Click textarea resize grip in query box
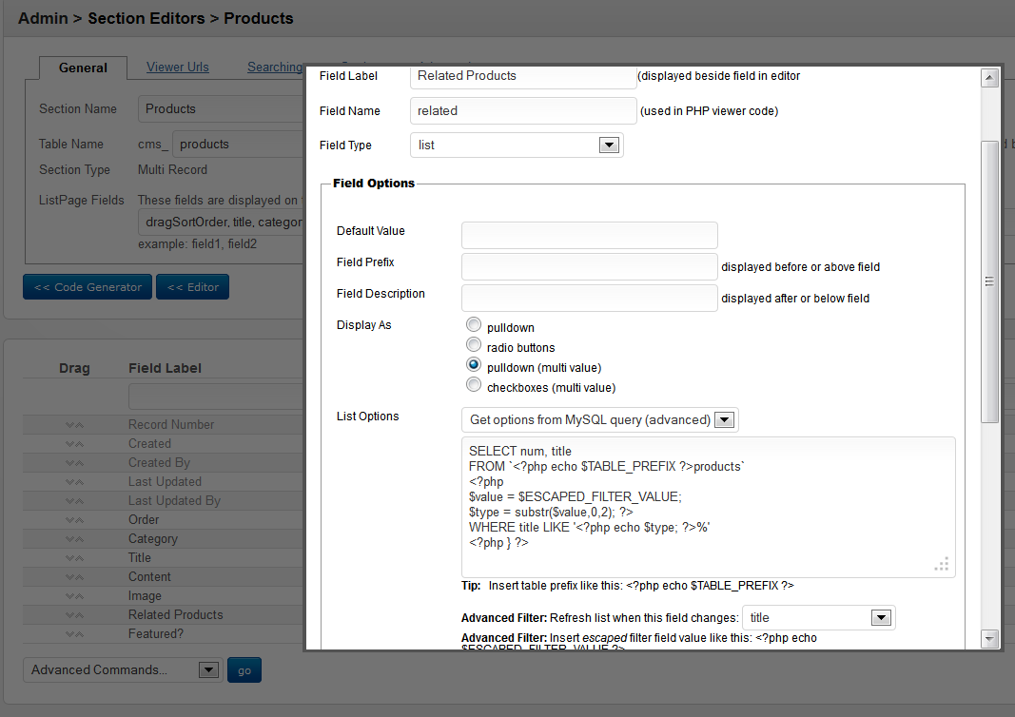This screenshot has height=717, width=1015. tap(941, 564)
